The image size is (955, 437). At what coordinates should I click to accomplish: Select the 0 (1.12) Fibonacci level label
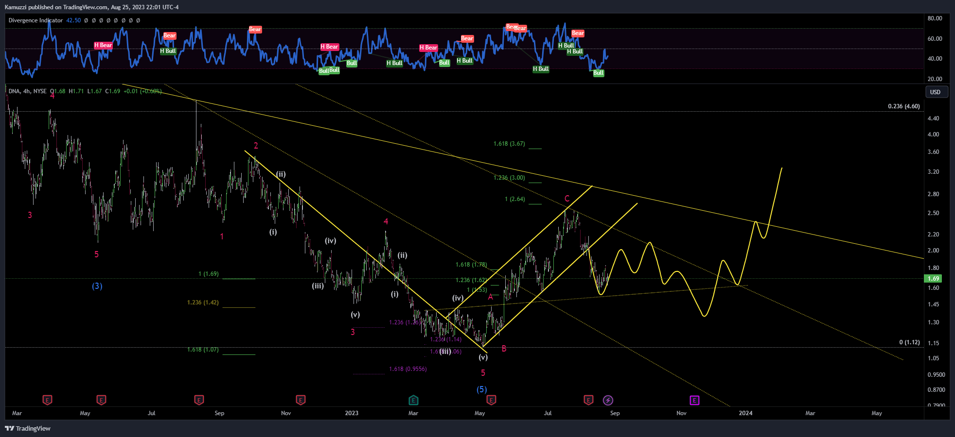(x=909, y=342)
